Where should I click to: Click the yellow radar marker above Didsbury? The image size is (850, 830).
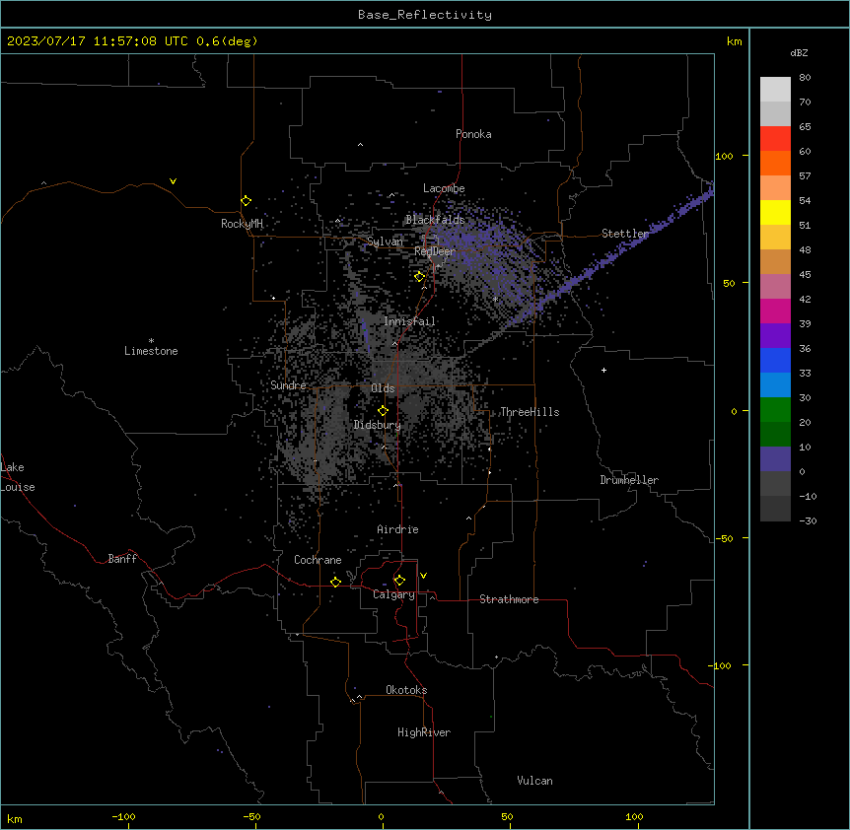click(x=383, y=411)
